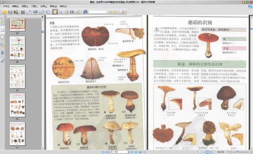Click the document area scroll-down arrow at right
This screenshot has height=154, width=253.
pos(251,148)
